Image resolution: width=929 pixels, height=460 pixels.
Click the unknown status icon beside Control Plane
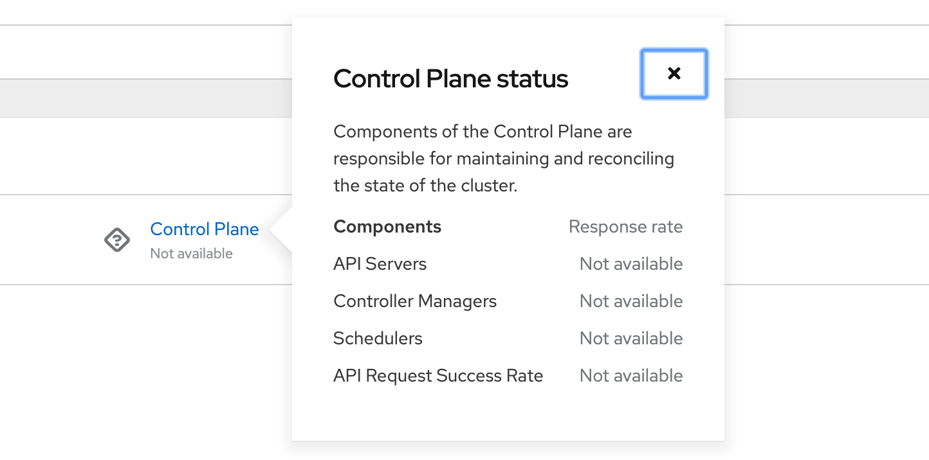pyautogui.click(x=117, y=240)
